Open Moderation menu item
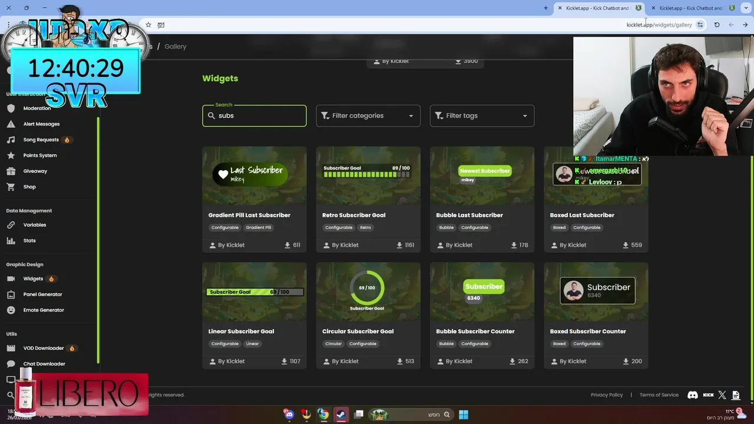The image size is (754, 424). pos(37,108)
